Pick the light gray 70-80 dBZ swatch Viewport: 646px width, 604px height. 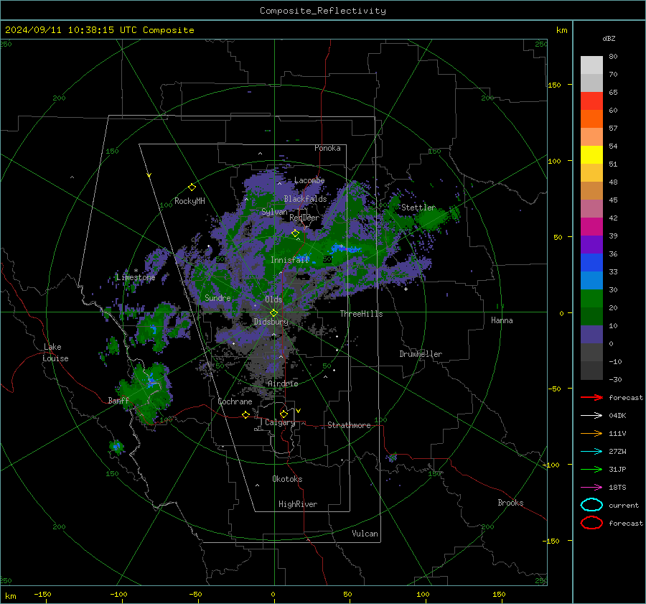591,65
